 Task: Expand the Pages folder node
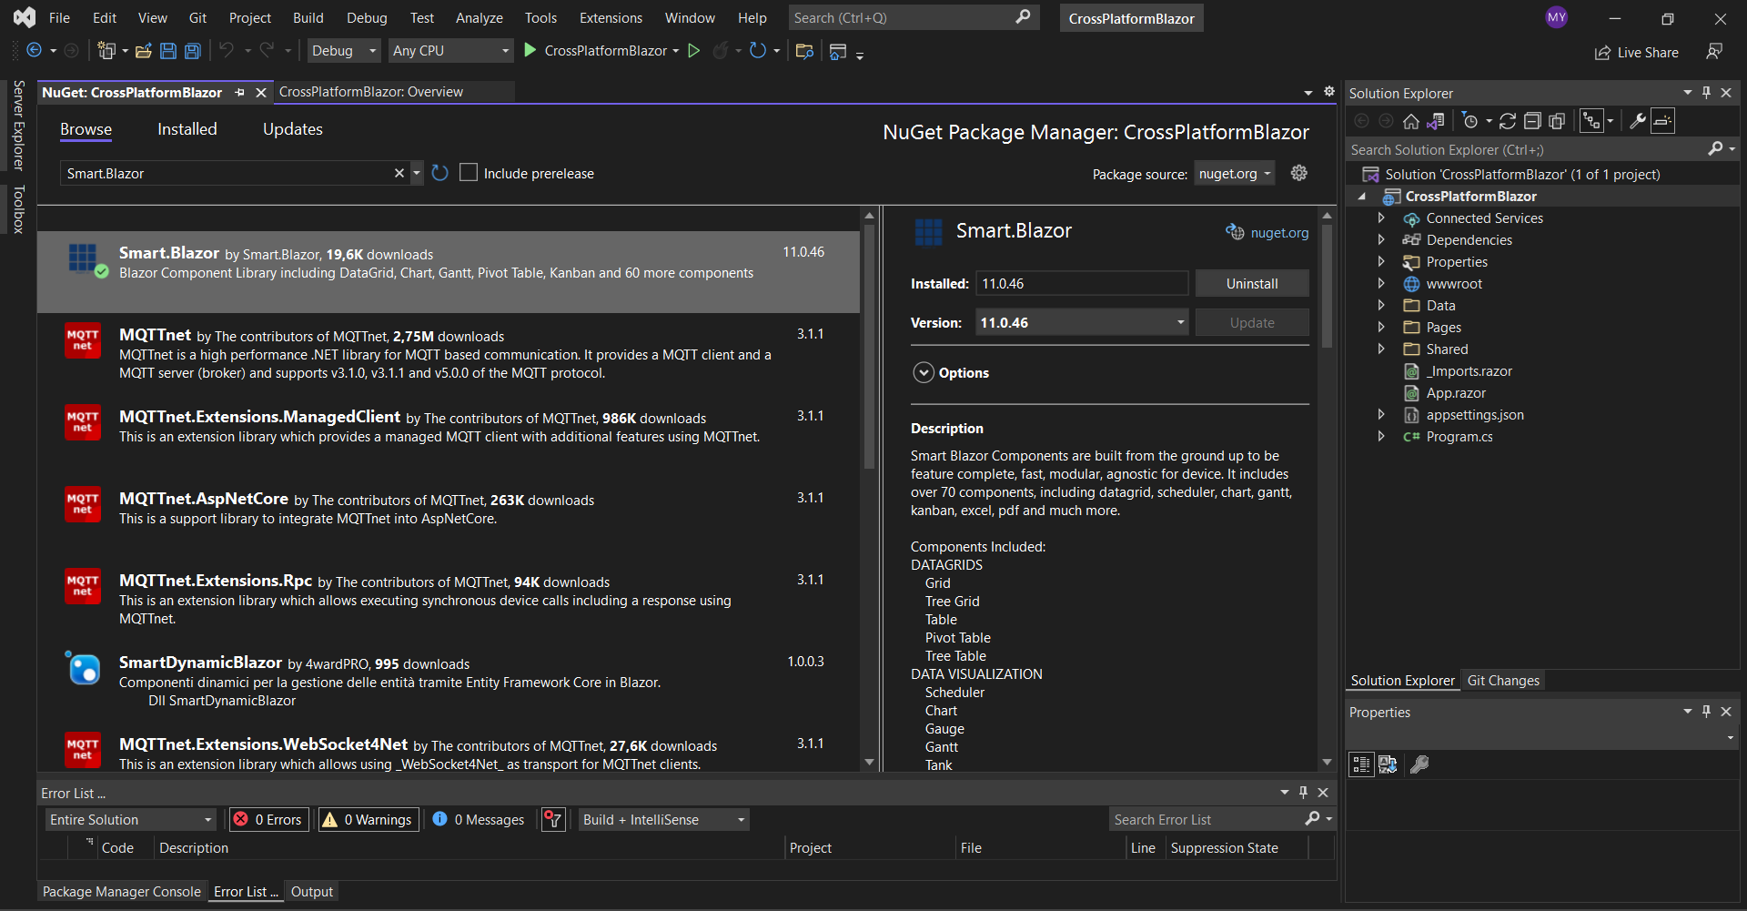[1381, 327]
